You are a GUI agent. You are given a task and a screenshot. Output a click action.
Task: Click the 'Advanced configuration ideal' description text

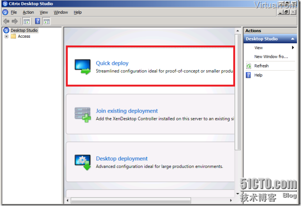click(160, 166)
